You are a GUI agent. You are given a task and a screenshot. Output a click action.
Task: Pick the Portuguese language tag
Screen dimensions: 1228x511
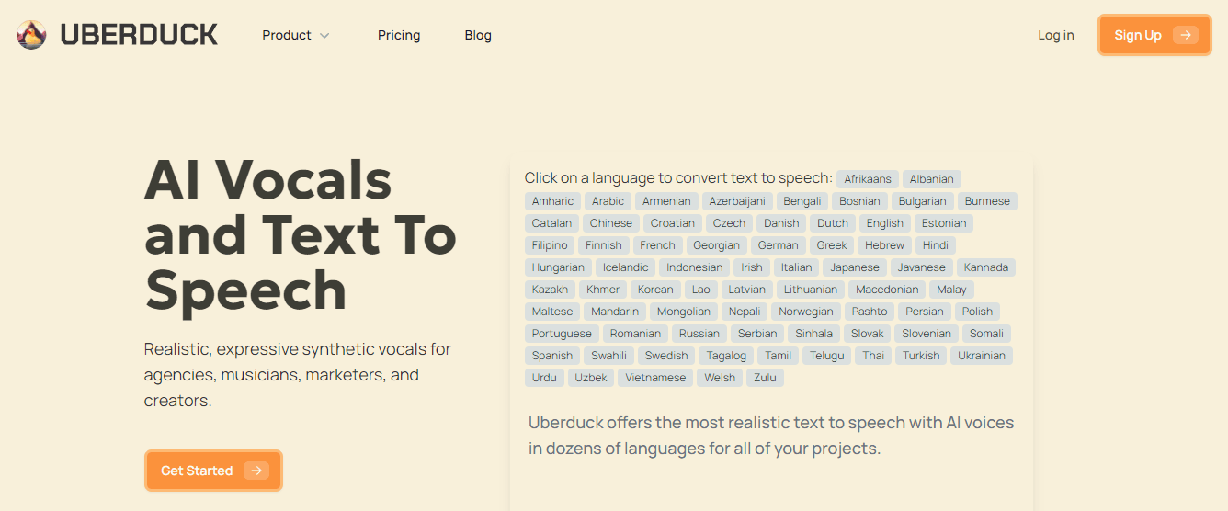click(x=562, y=334)
